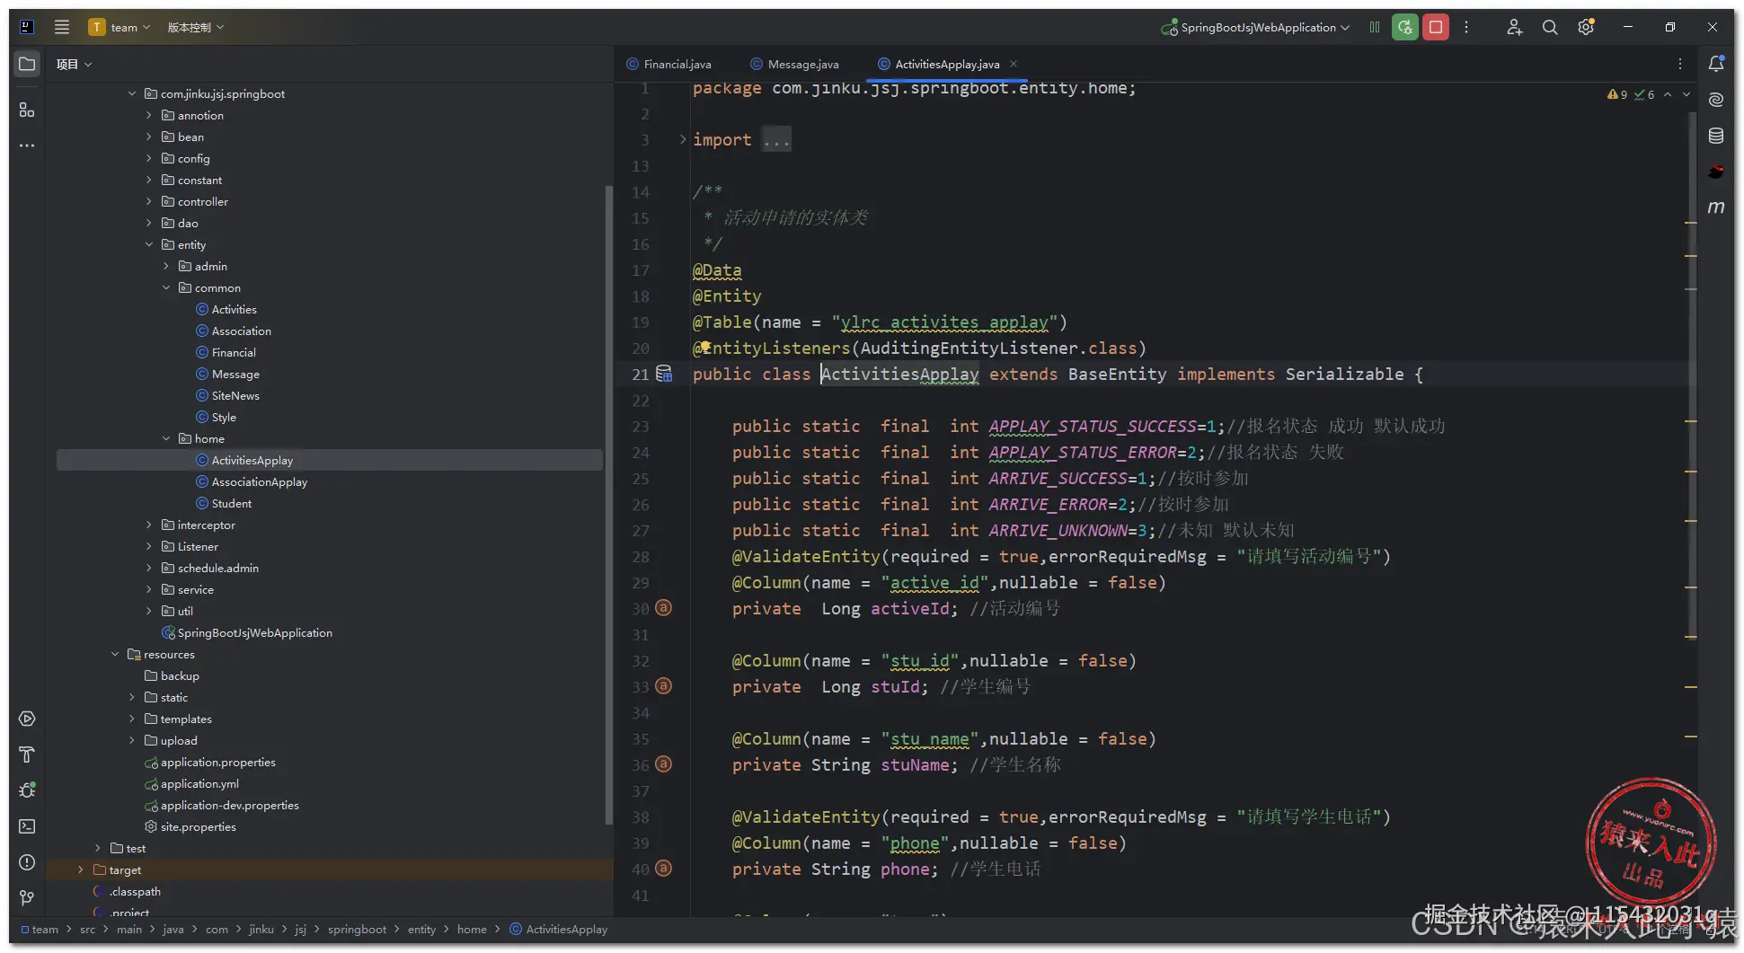Click the src breadcrumb
The height and width of the screenshot is (953, 1744).
pyautogui.click(x=87, y=930)
